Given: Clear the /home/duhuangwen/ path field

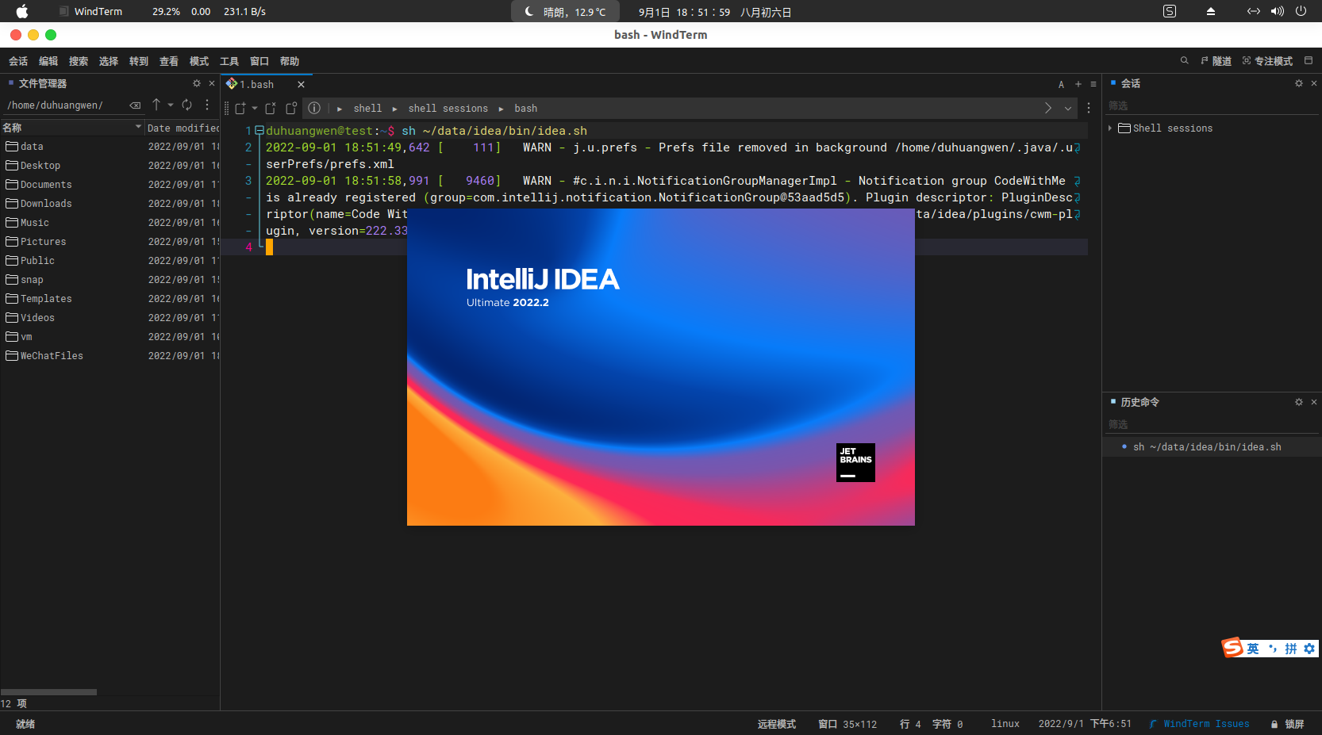Looking at the screenshot, I should coord(135,105).
